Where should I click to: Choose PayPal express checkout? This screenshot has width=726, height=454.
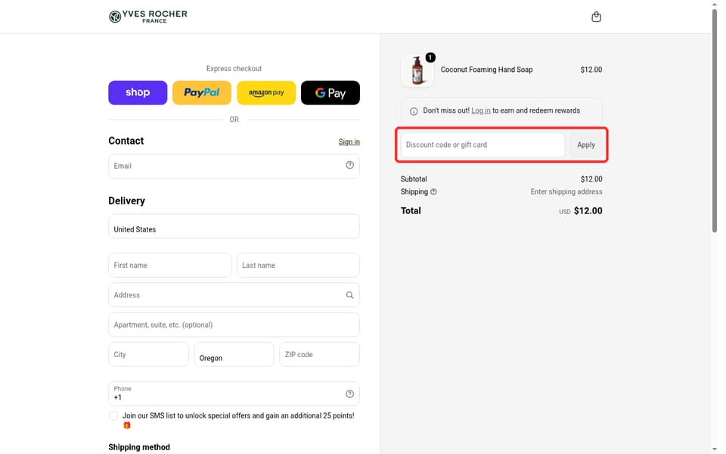tap(201, 92)
